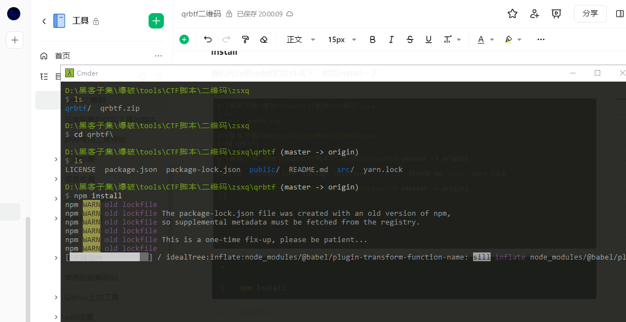Screen dimensions: 626x322
Task: Click the left panel vertical scrollbar
Action: [x=28, y=269]
